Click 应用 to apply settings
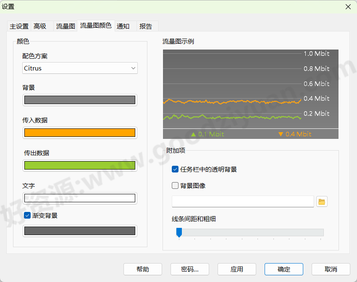The image size is (357, 282). click(237, 269)
